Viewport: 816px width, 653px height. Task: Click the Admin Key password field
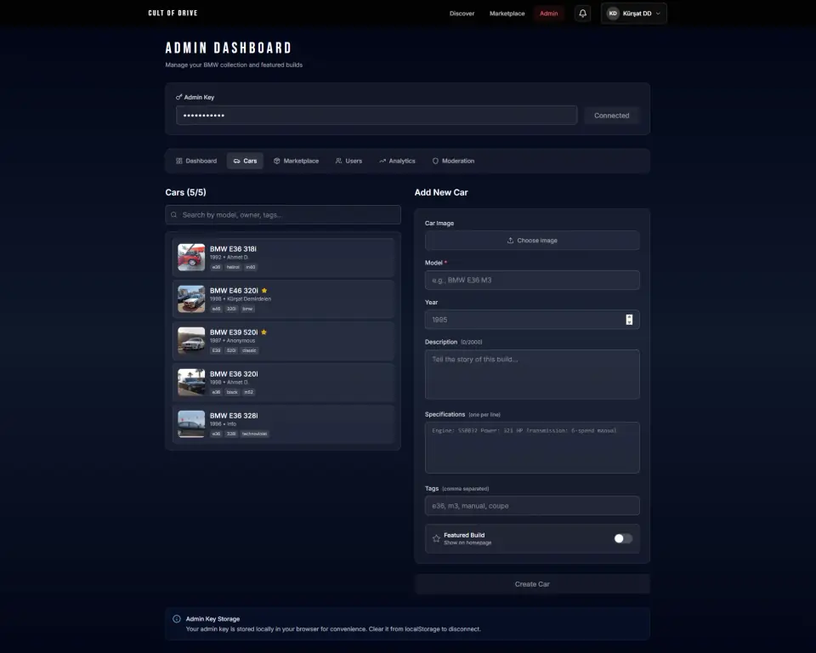377,116
